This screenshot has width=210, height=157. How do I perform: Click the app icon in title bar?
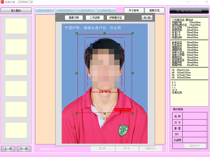click(2, 2)
